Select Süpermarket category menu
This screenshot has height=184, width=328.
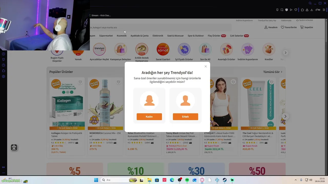tap(106, 36)
